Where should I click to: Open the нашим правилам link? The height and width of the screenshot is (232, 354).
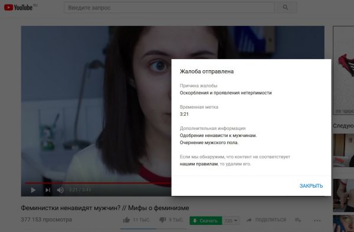point(199,164)
